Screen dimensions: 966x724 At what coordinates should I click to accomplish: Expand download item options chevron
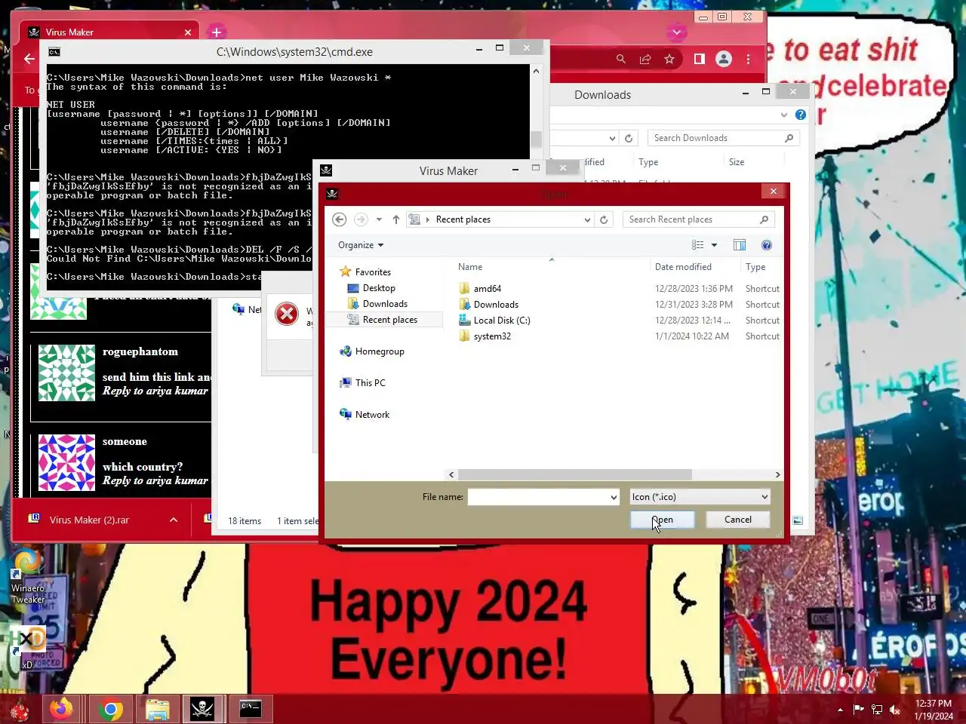coord(174,520)
